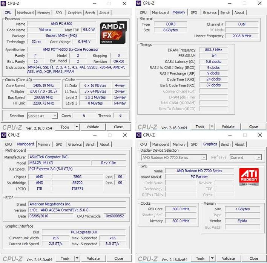This screenshot has width=267, height=263.
Task: Expand the Perf Level Current dropdown
Action: (259, 158)
